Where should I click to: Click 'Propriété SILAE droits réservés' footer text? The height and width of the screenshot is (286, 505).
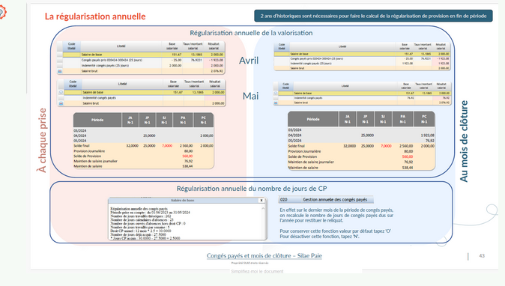(250, 263)
